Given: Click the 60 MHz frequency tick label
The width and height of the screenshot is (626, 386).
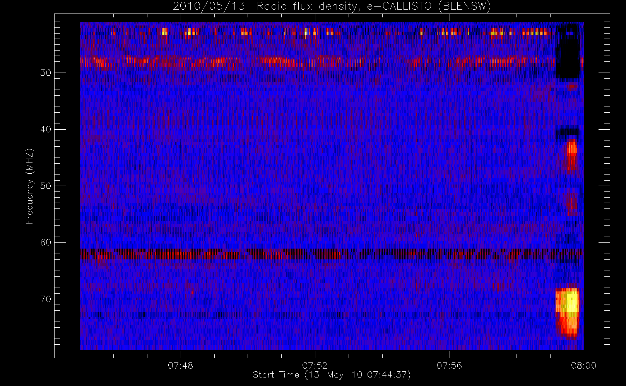Looking at the screenshot, I should [x=46, y=242].
